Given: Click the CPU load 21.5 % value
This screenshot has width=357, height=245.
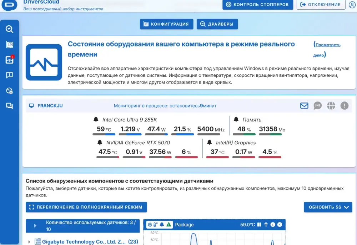Looking at the screenshot, I should click(x=182, y=129).
